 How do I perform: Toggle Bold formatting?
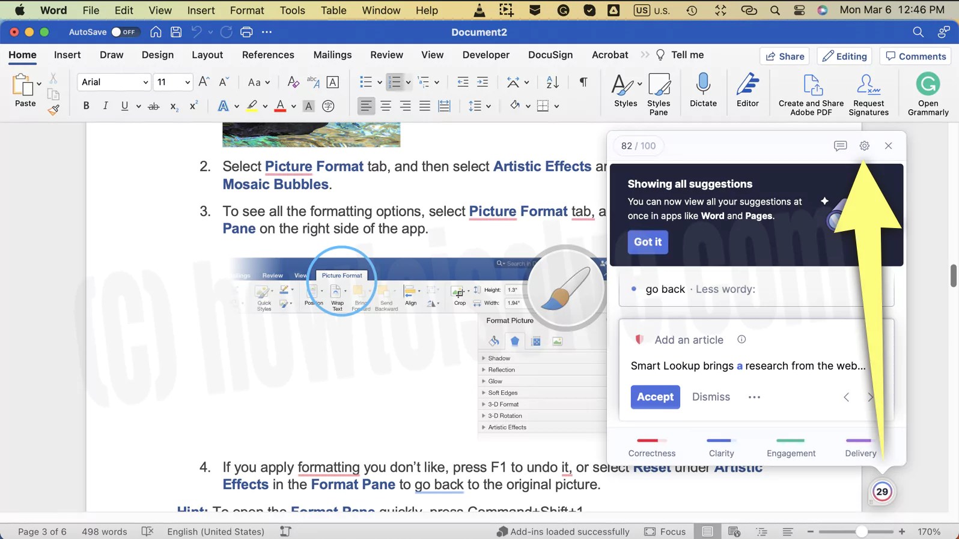pos(86,106)
